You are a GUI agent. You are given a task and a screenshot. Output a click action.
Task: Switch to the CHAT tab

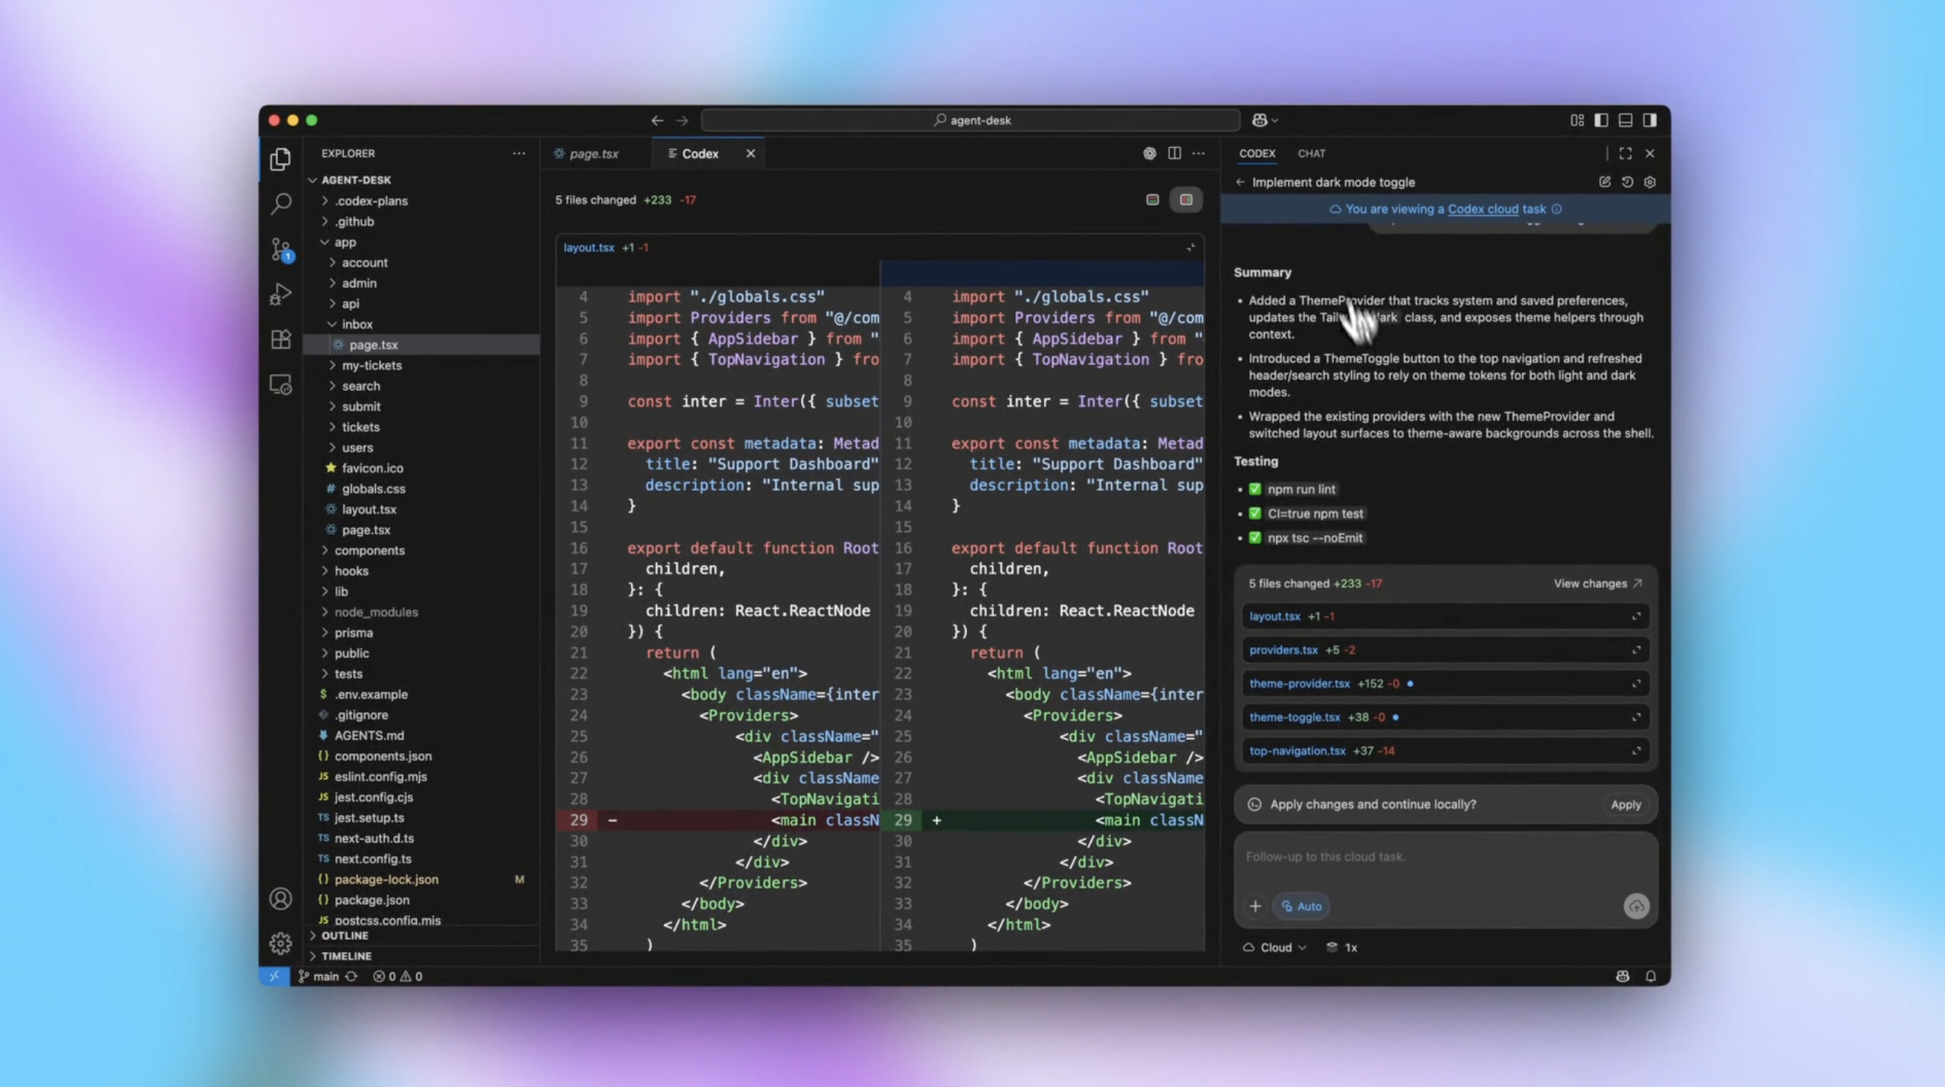[1312, 153]
